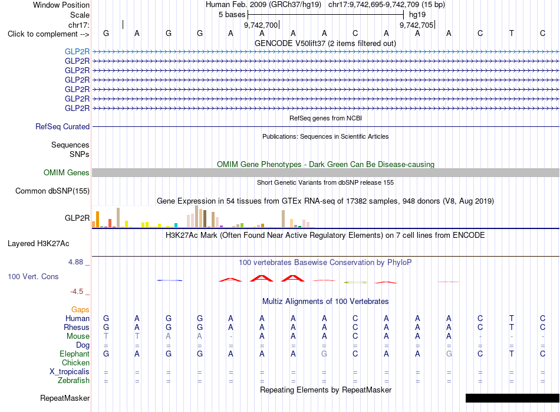This screenshot has width=560, height=412.
Task: Click 'Publications: Sequences in Scientific Articles' title
Action: tap(325, 136)
